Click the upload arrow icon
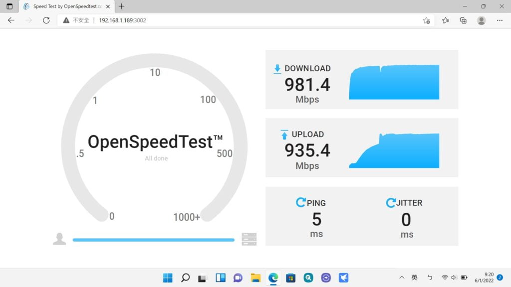511x287 pixels. [x=284, y=135]
